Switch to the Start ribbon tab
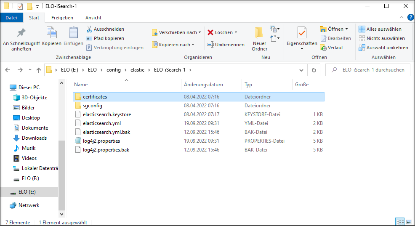Viewport: 415px width, 226px height. click(x=34, y=18)
